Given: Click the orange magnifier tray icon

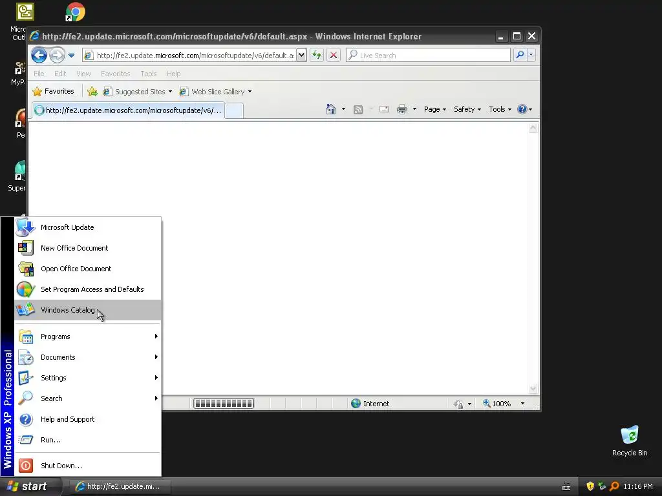Looking at the screenshot, I should click(614, 486).
